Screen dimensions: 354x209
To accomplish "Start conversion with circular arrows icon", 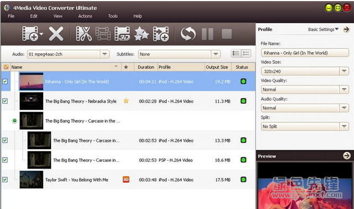I will point(188,34).
